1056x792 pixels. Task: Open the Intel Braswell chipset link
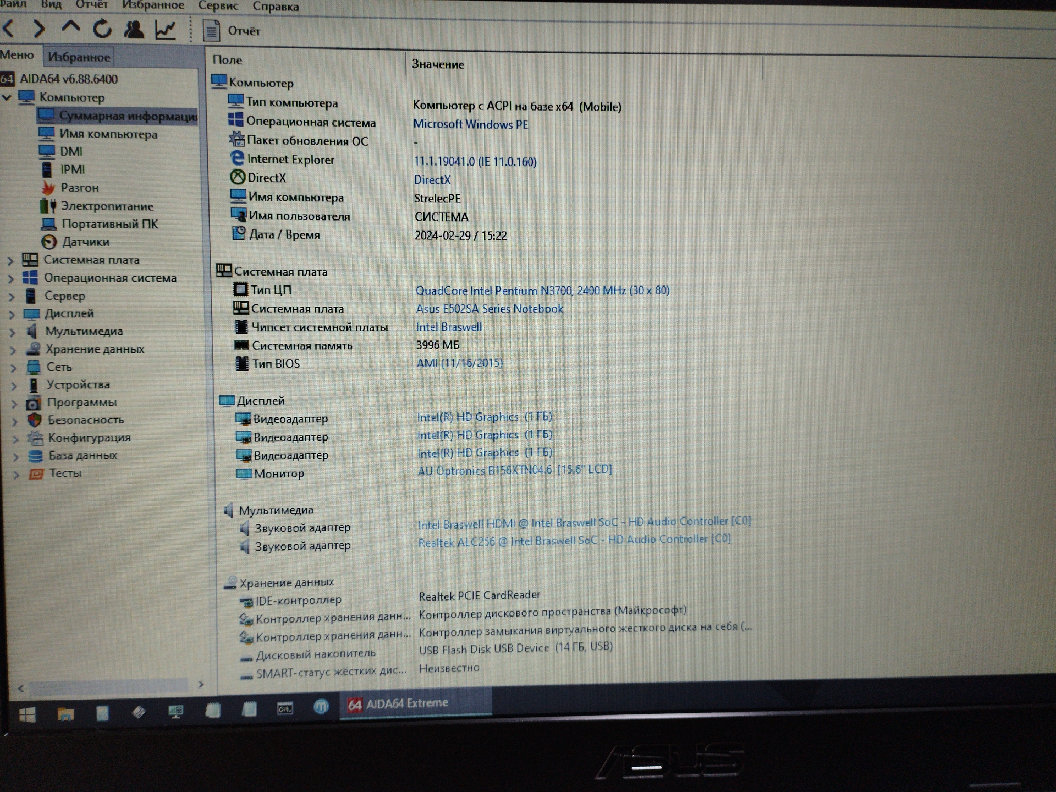tap(449, 327)
